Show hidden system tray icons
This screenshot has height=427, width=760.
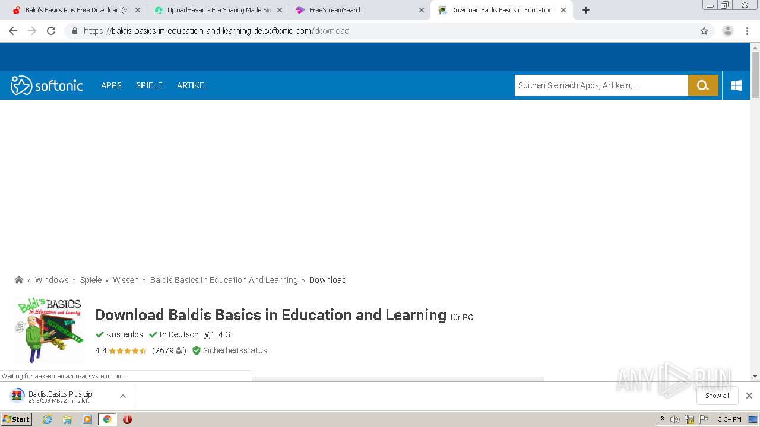coord(662,419)
